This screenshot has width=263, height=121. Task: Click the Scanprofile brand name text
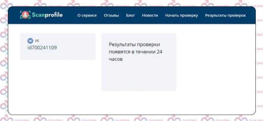pos(47,15)
